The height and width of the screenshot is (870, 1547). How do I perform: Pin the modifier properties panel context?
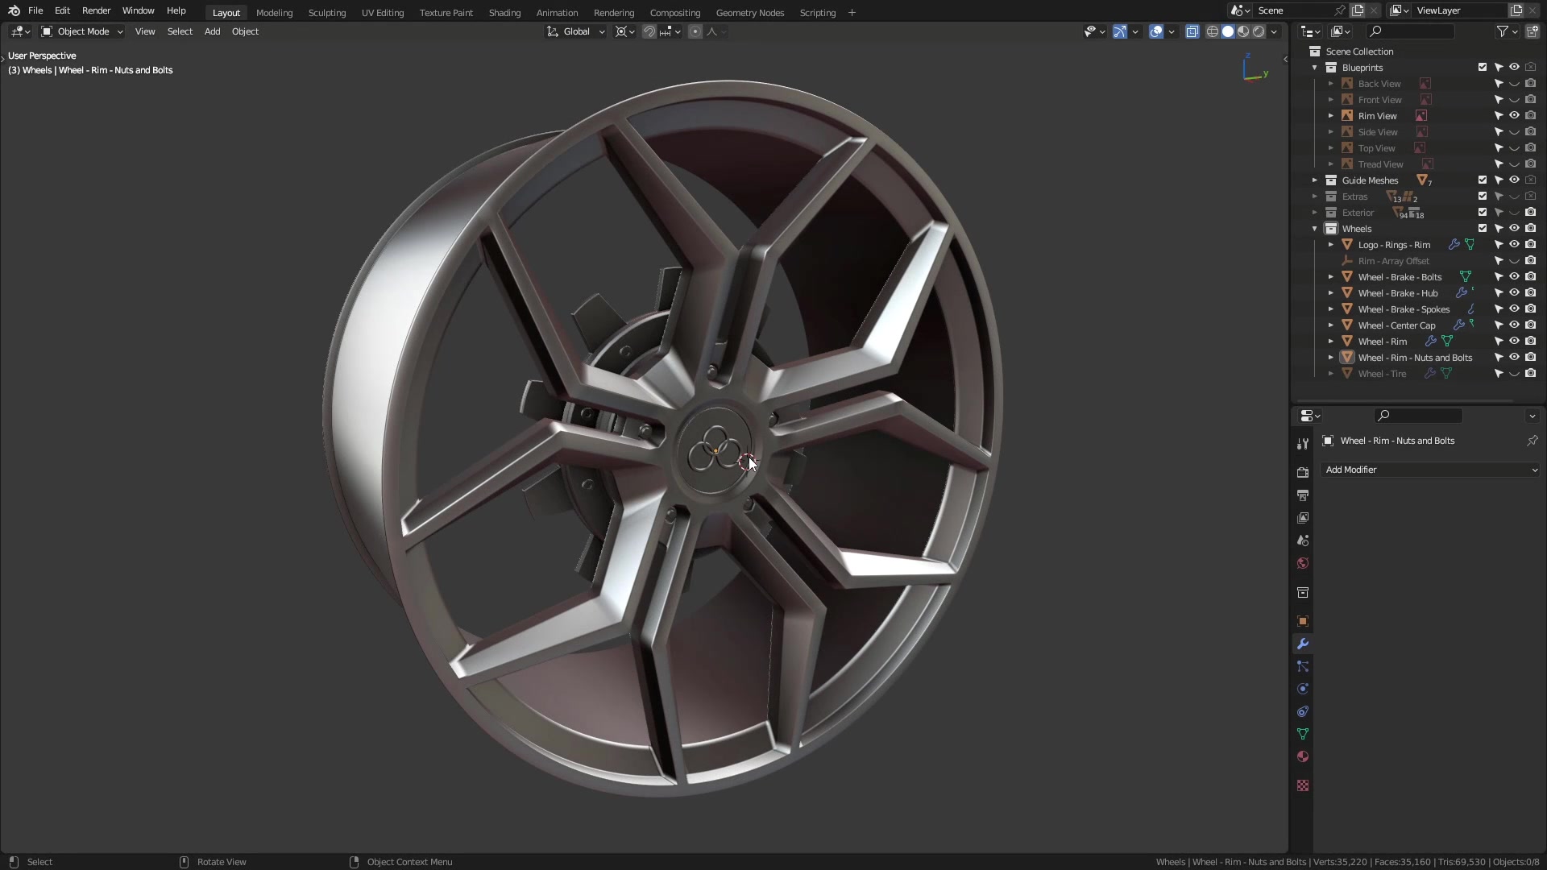coord(1532,441)
